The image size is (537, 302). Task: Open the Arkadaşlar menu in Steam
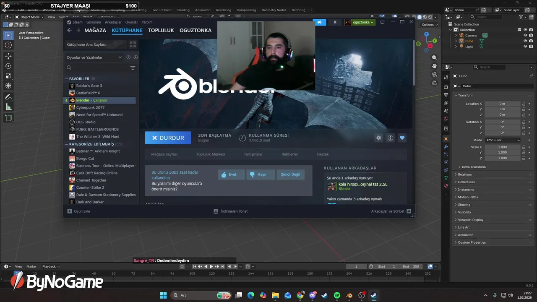(113, 22)
